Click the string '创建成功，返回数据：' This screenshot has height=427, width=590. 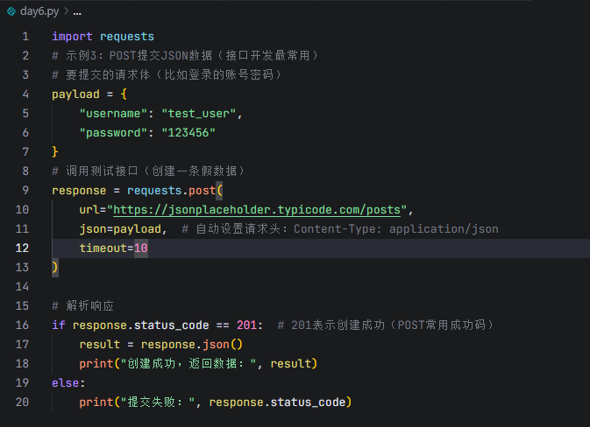(x=188, y=363)
